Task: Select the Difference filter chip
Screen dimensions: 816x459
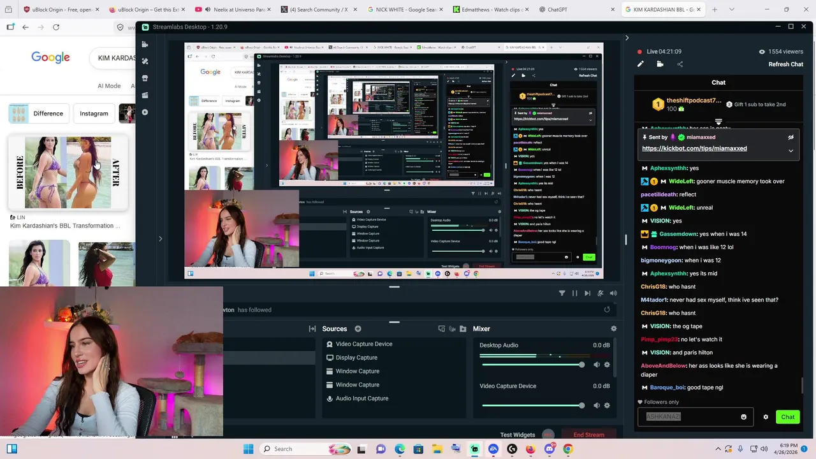Action: click(38, 113)
